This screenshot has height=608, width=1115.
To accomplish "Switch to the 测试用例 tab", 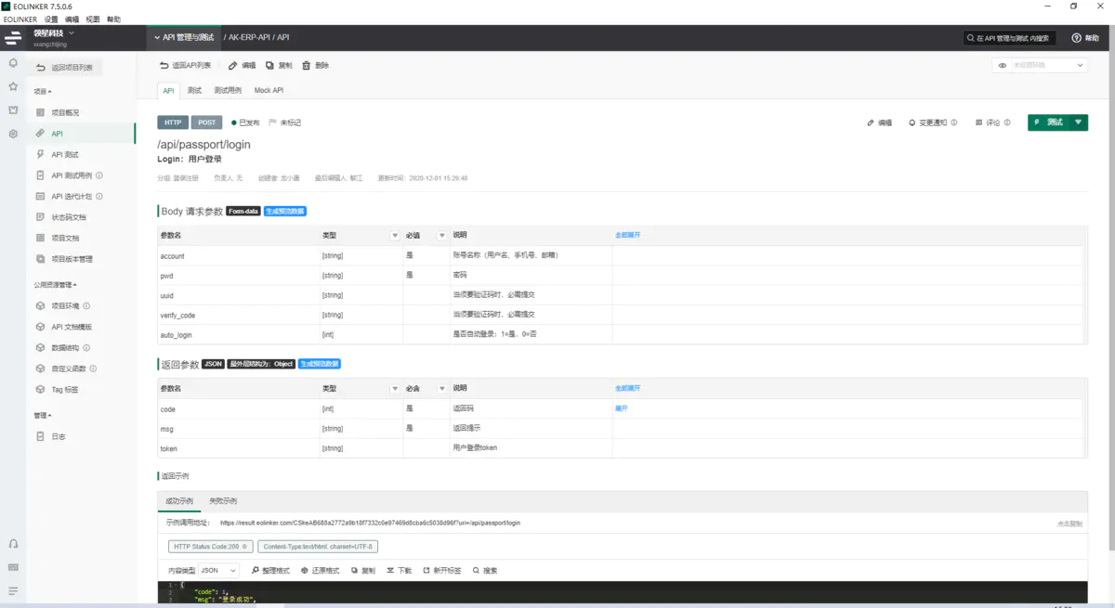I will [228, 91].
